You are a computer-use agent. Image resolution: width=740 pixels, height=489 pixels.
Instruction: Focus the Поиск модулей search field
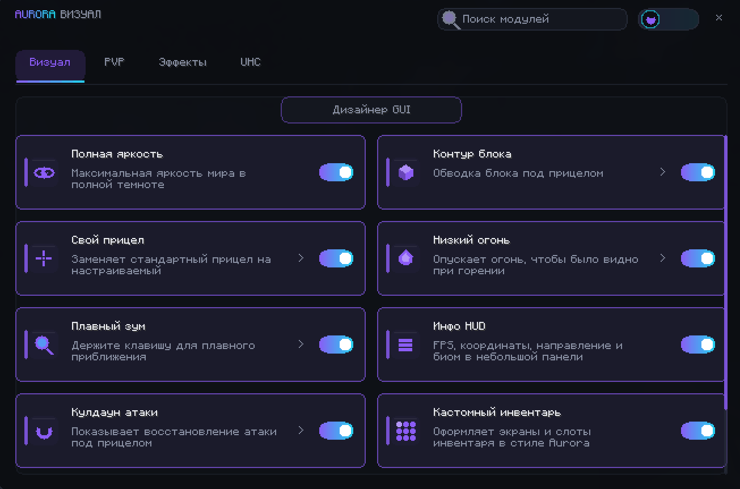532,19
